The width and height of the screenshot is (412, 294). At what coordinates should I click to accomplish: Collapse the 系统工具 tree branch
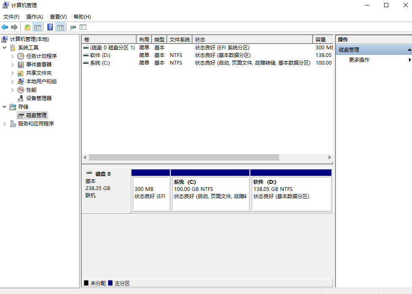pos(4,47)
